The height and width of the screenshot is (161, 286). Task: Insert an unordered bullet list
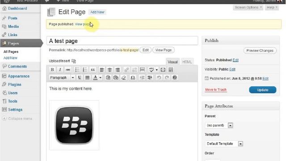[77, 70]
